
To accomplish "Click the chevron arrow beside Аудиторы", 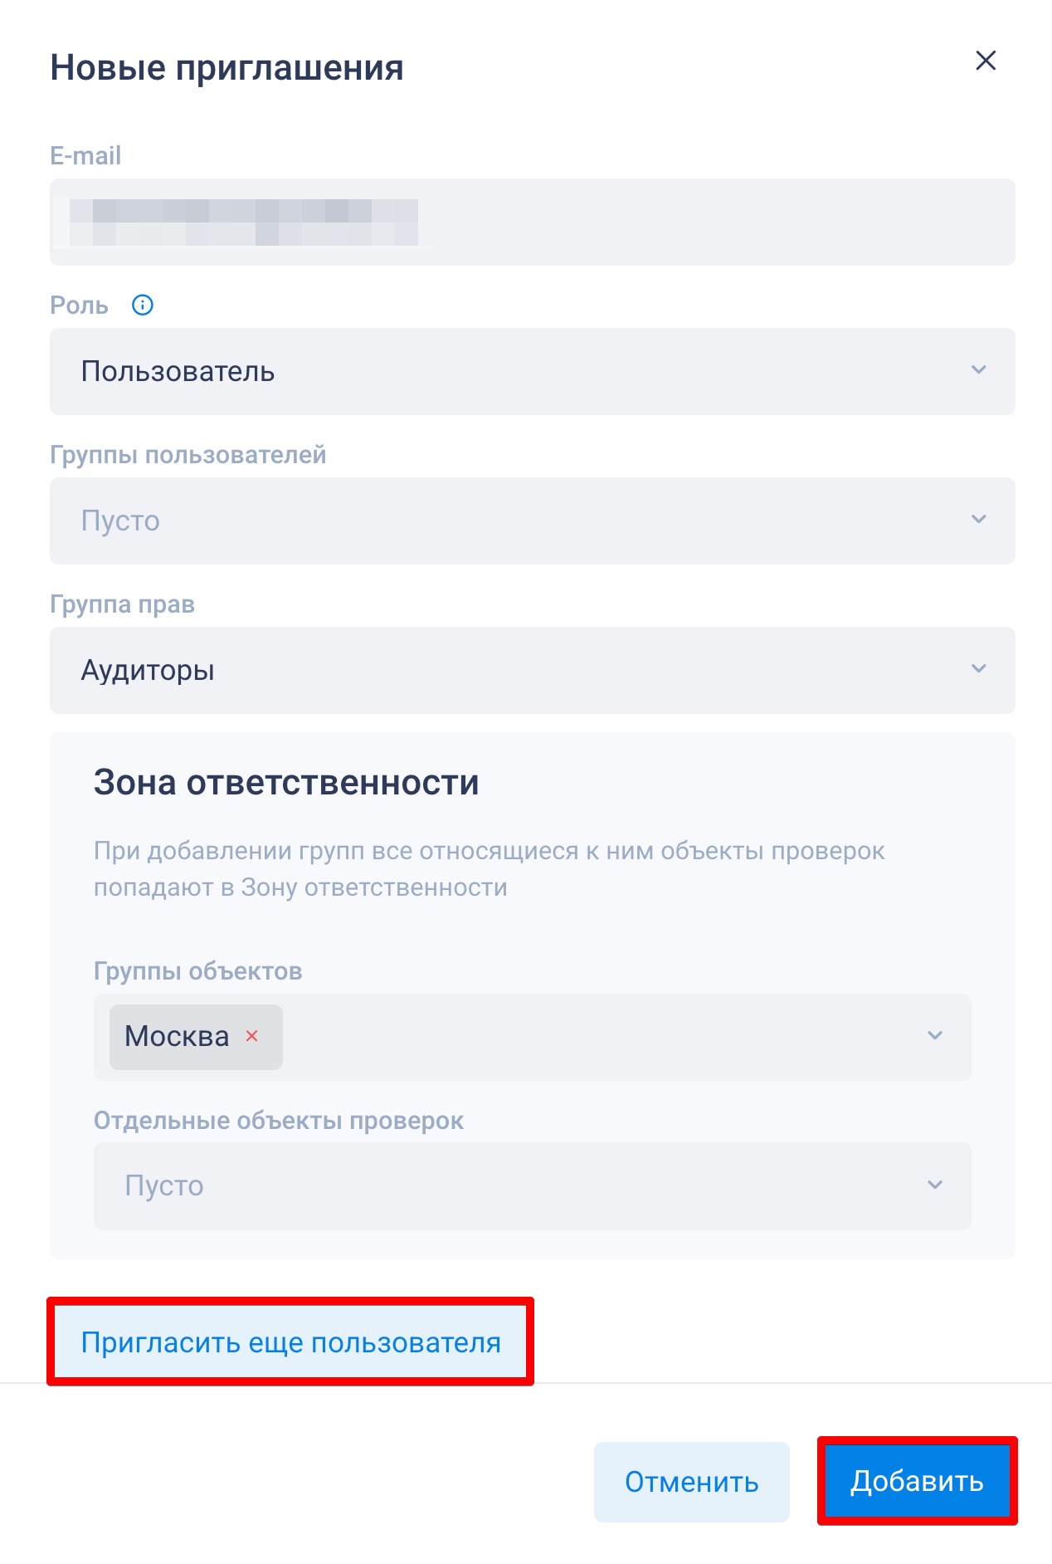I will click(979, 669).
